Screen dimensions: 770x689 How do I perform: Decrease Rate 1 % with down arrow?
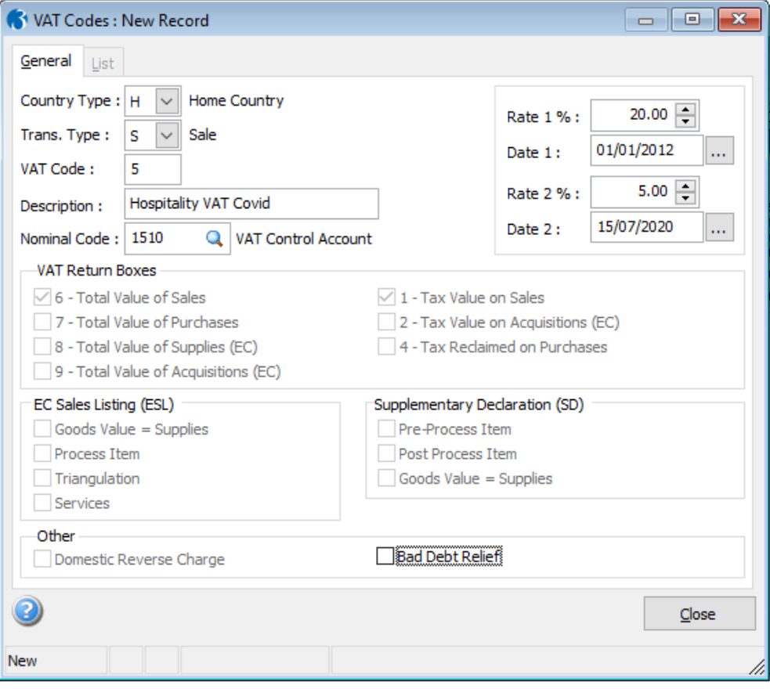pyautogui.click(x=685, y=121)
